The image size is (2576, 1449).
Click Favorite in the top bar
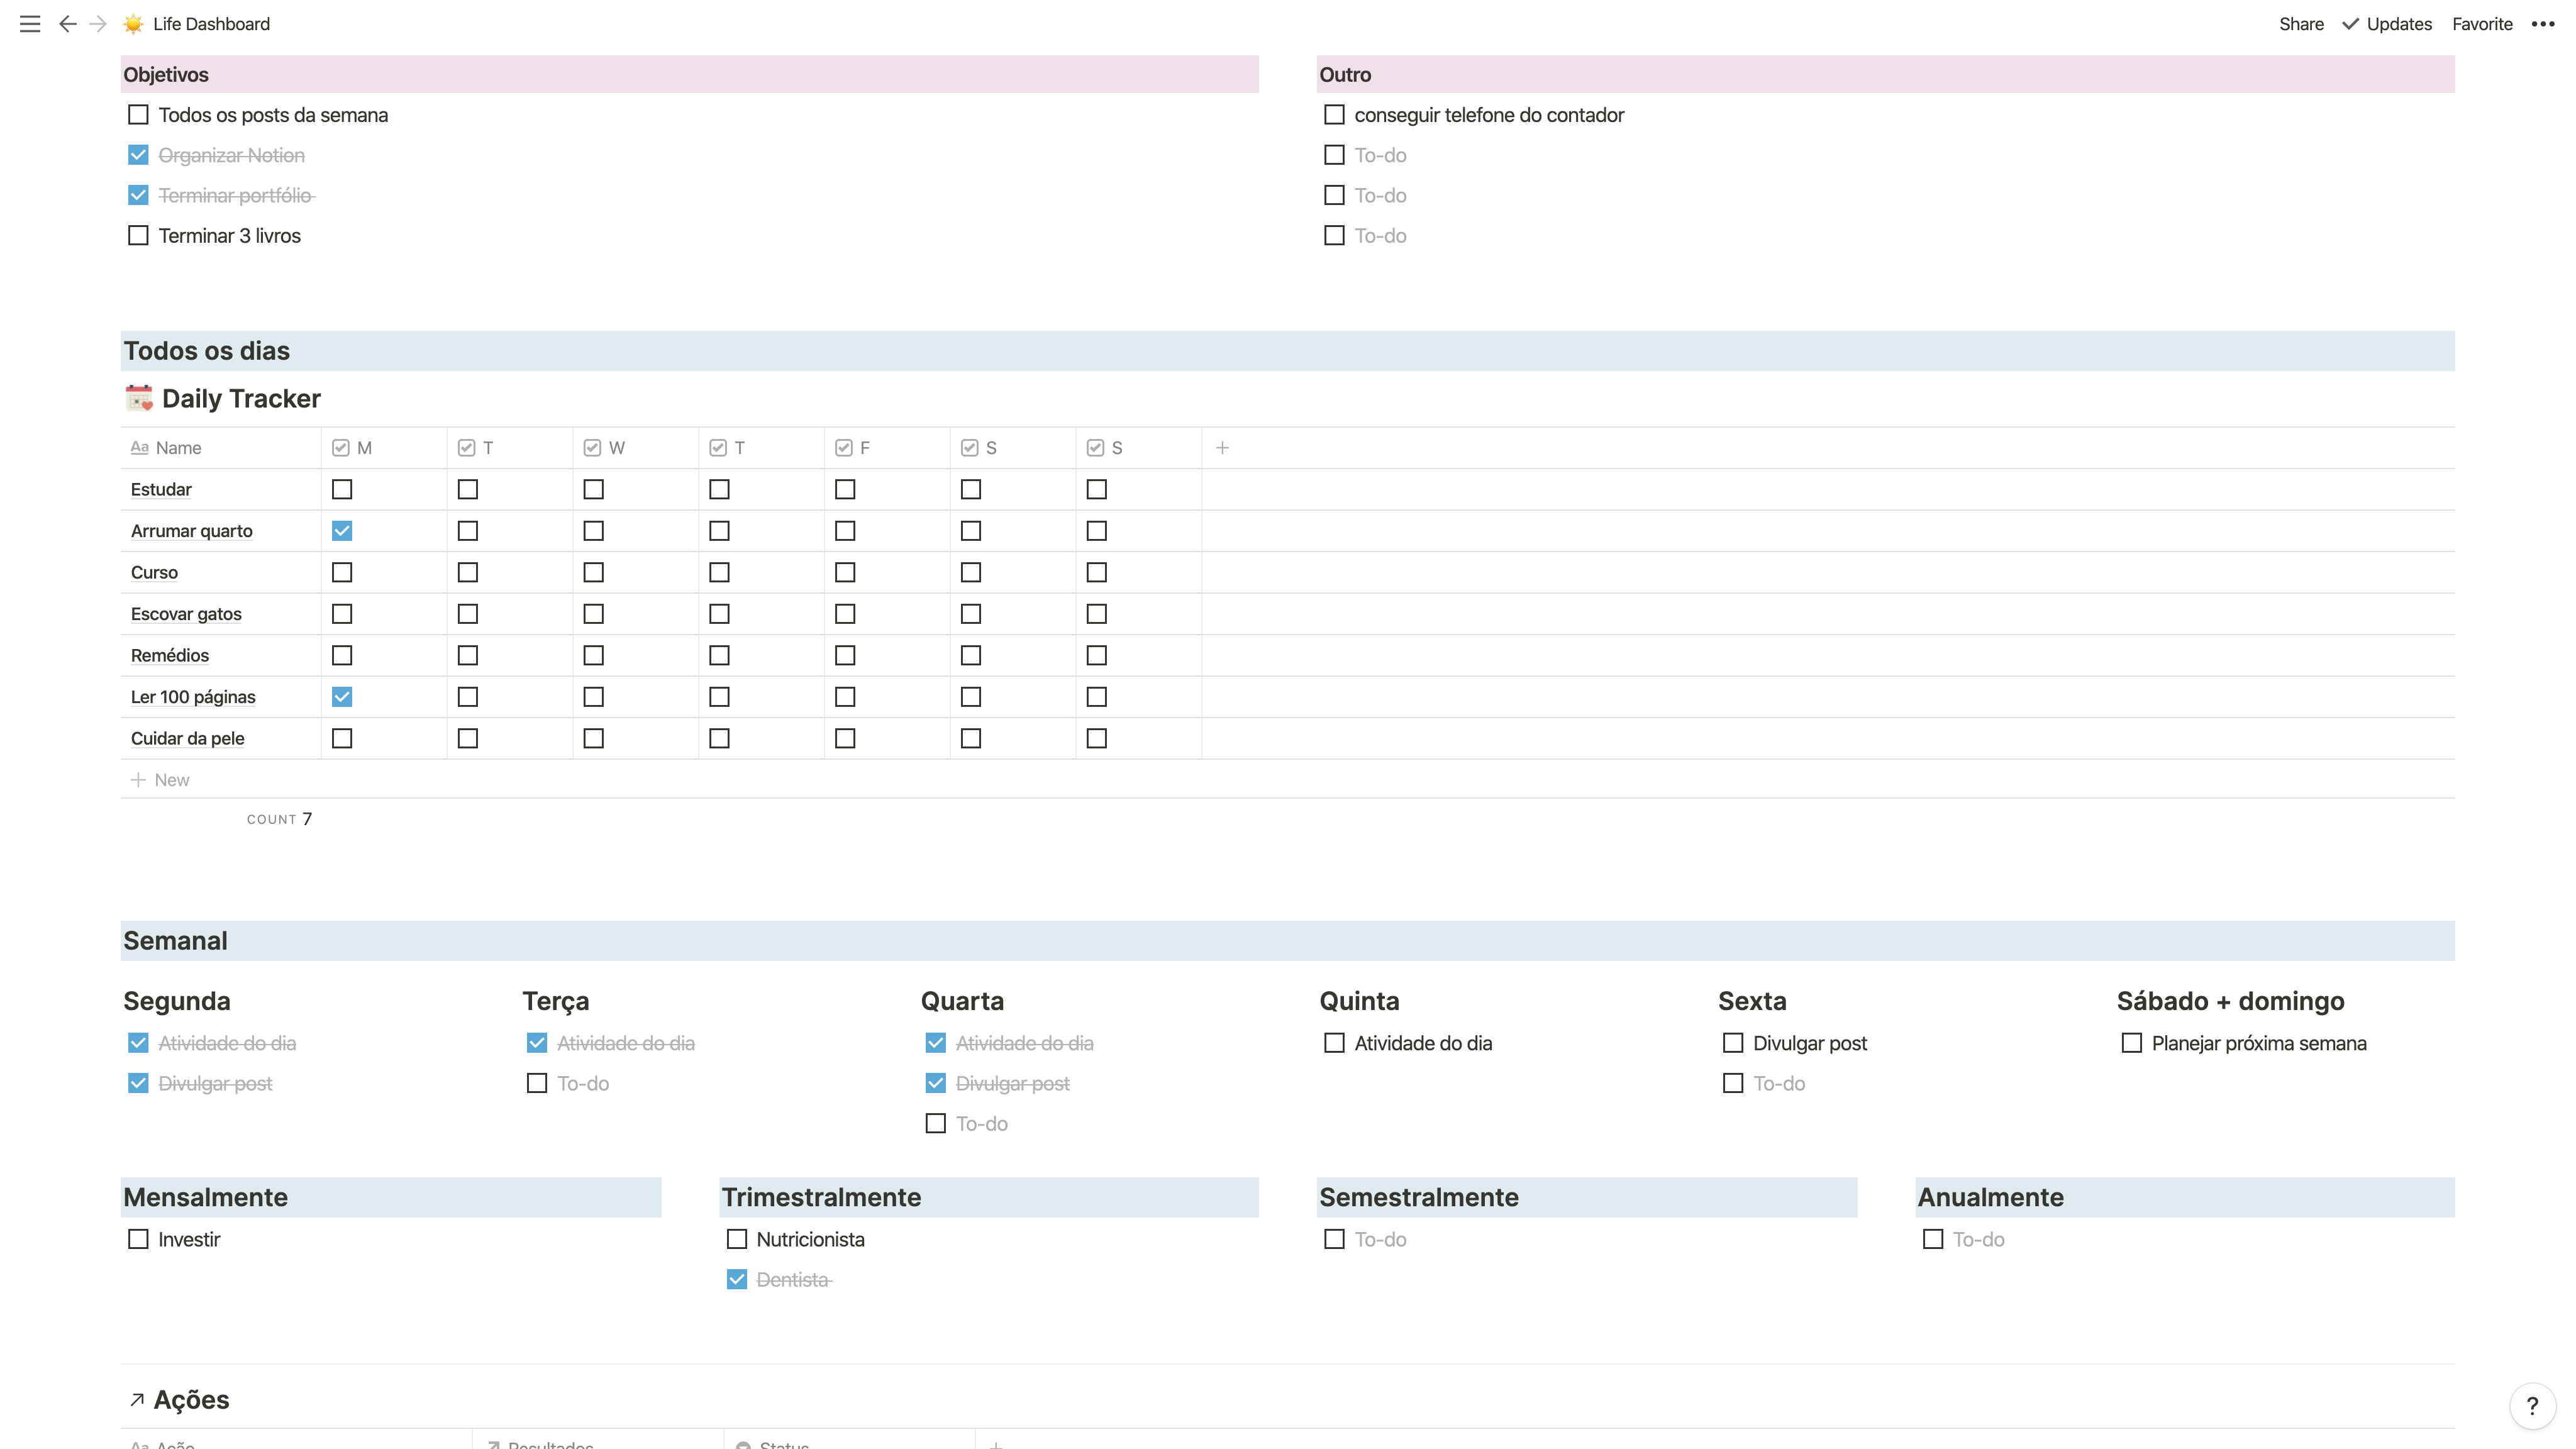tap(2481, 24)
